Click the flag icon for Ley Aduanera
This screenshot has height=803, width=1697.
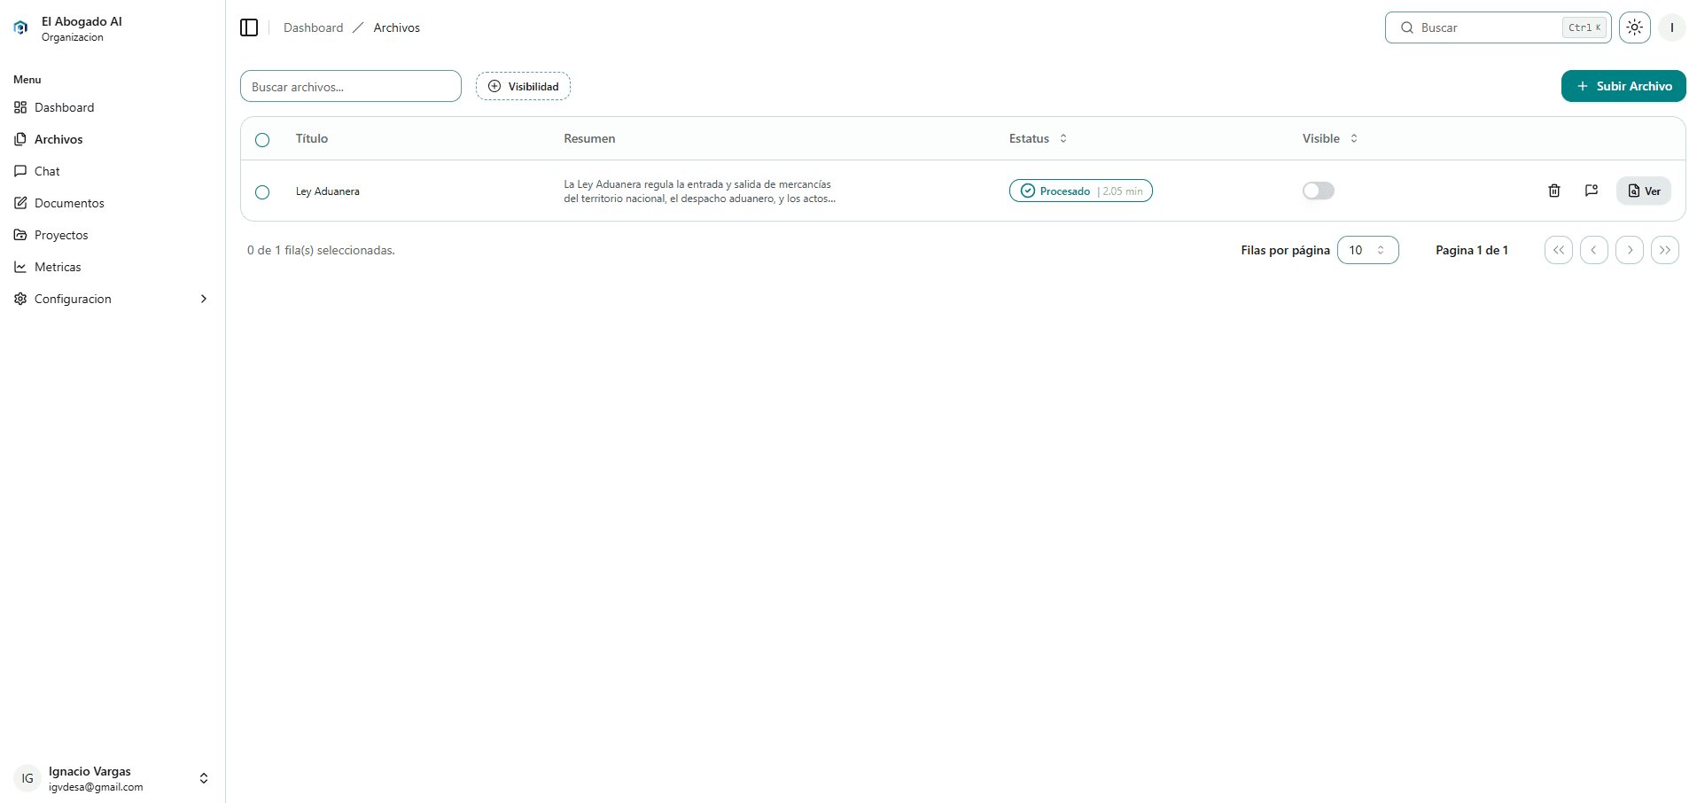tap(1591, 191)
